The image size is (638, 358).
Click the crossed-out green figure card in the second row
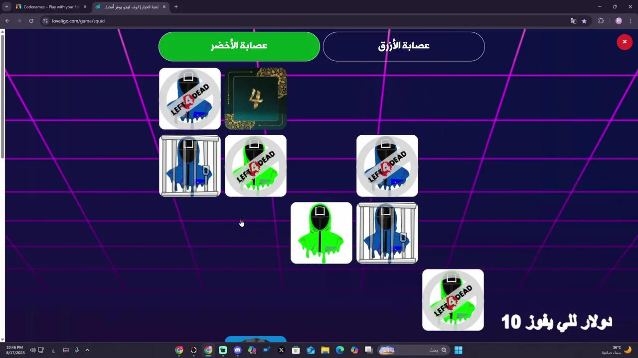click(256, 166)
